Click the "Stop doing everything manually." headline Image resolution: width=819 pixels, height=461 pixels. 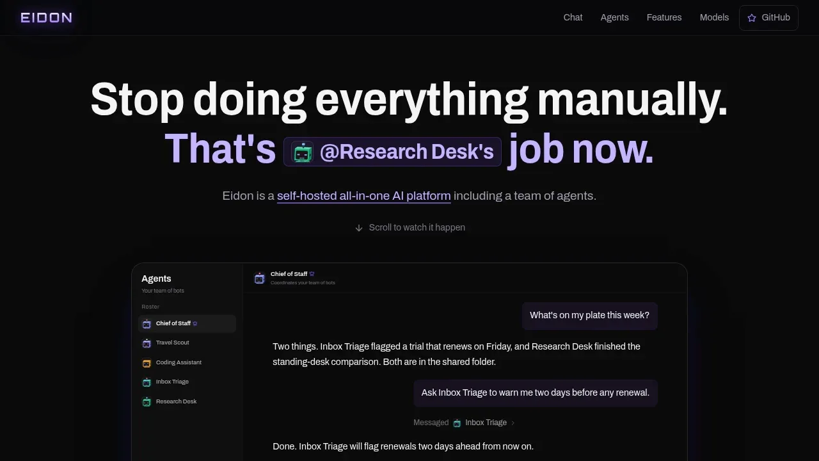point(409,99)
